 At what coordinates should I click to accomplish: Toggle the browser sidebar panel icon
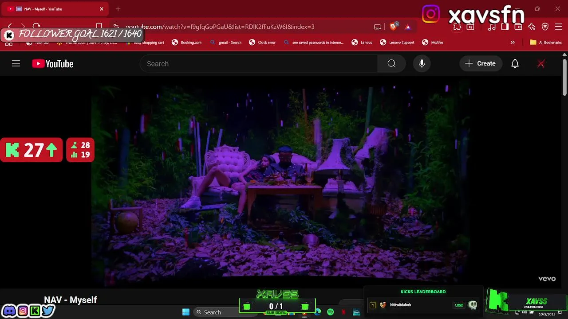point(505,27)
